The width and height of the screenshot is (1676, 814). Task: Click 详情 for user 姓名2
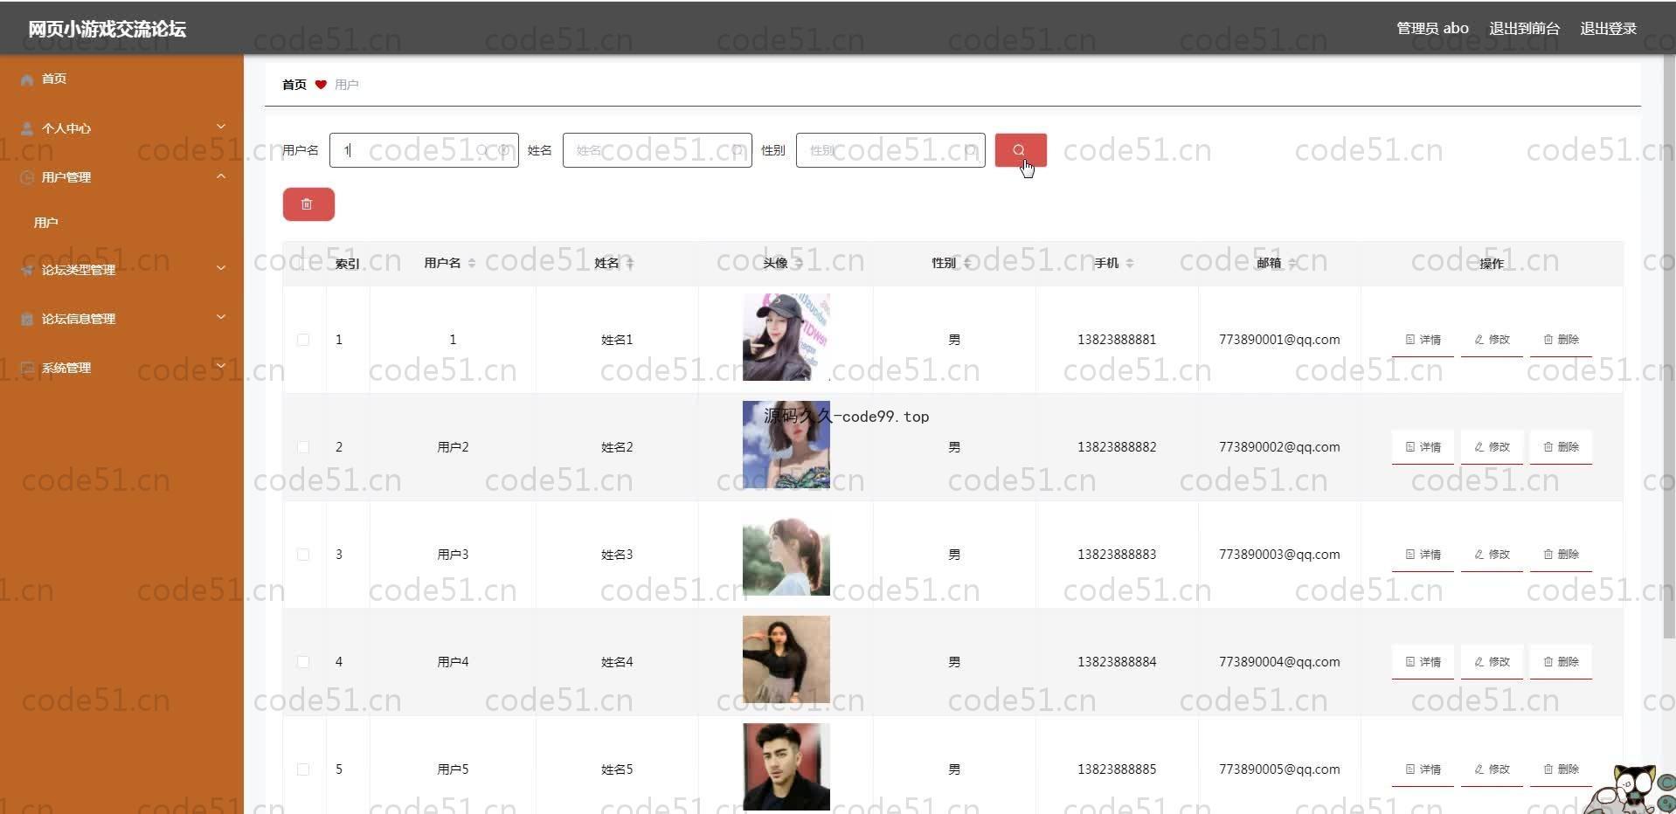click(1423, 447)
